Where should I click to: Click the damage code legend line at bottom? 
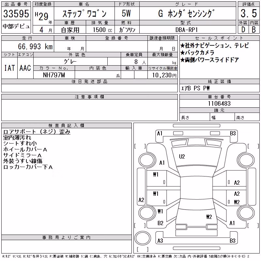[x=126, y=256]
